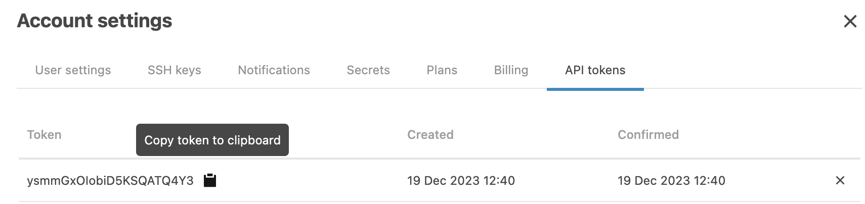The image size is (865, 204).
Task: Copy the API token to clipboard
Action: pyautogui.click(x=210, y=180)
